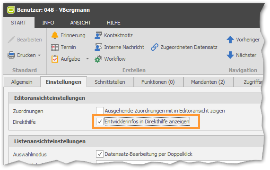This screenshot has width=270, height=170.
Task: Click the Zugeordneten Datensatz link icon
Action: click(x=155, y=47)
